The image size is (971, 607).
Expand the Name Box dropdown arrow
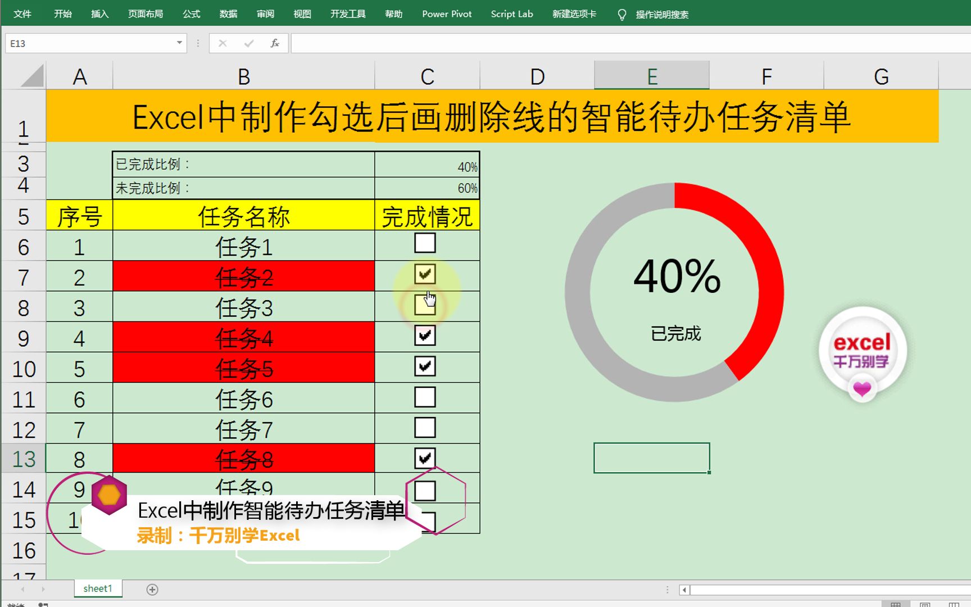pos(179,43)
